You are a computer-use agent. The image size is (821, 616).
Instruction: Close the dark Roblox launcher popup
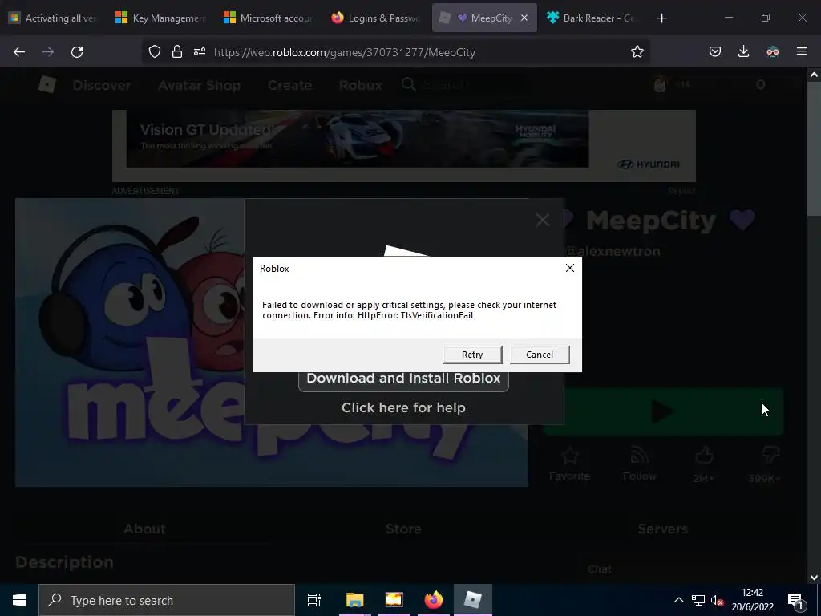point(543,220)
